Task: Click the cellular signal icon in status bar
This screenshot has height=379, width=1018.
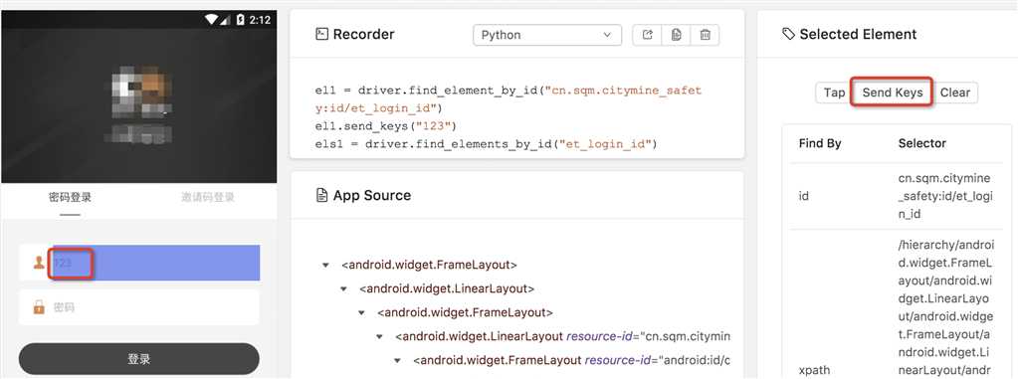Action: (225, 20)
